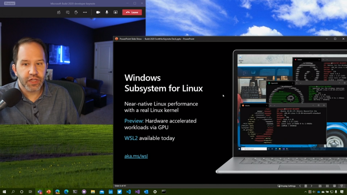Advance to next slide using status bar arrow
Image resolution: width=347 pixels, height=195 pixels.
[311, 186]
